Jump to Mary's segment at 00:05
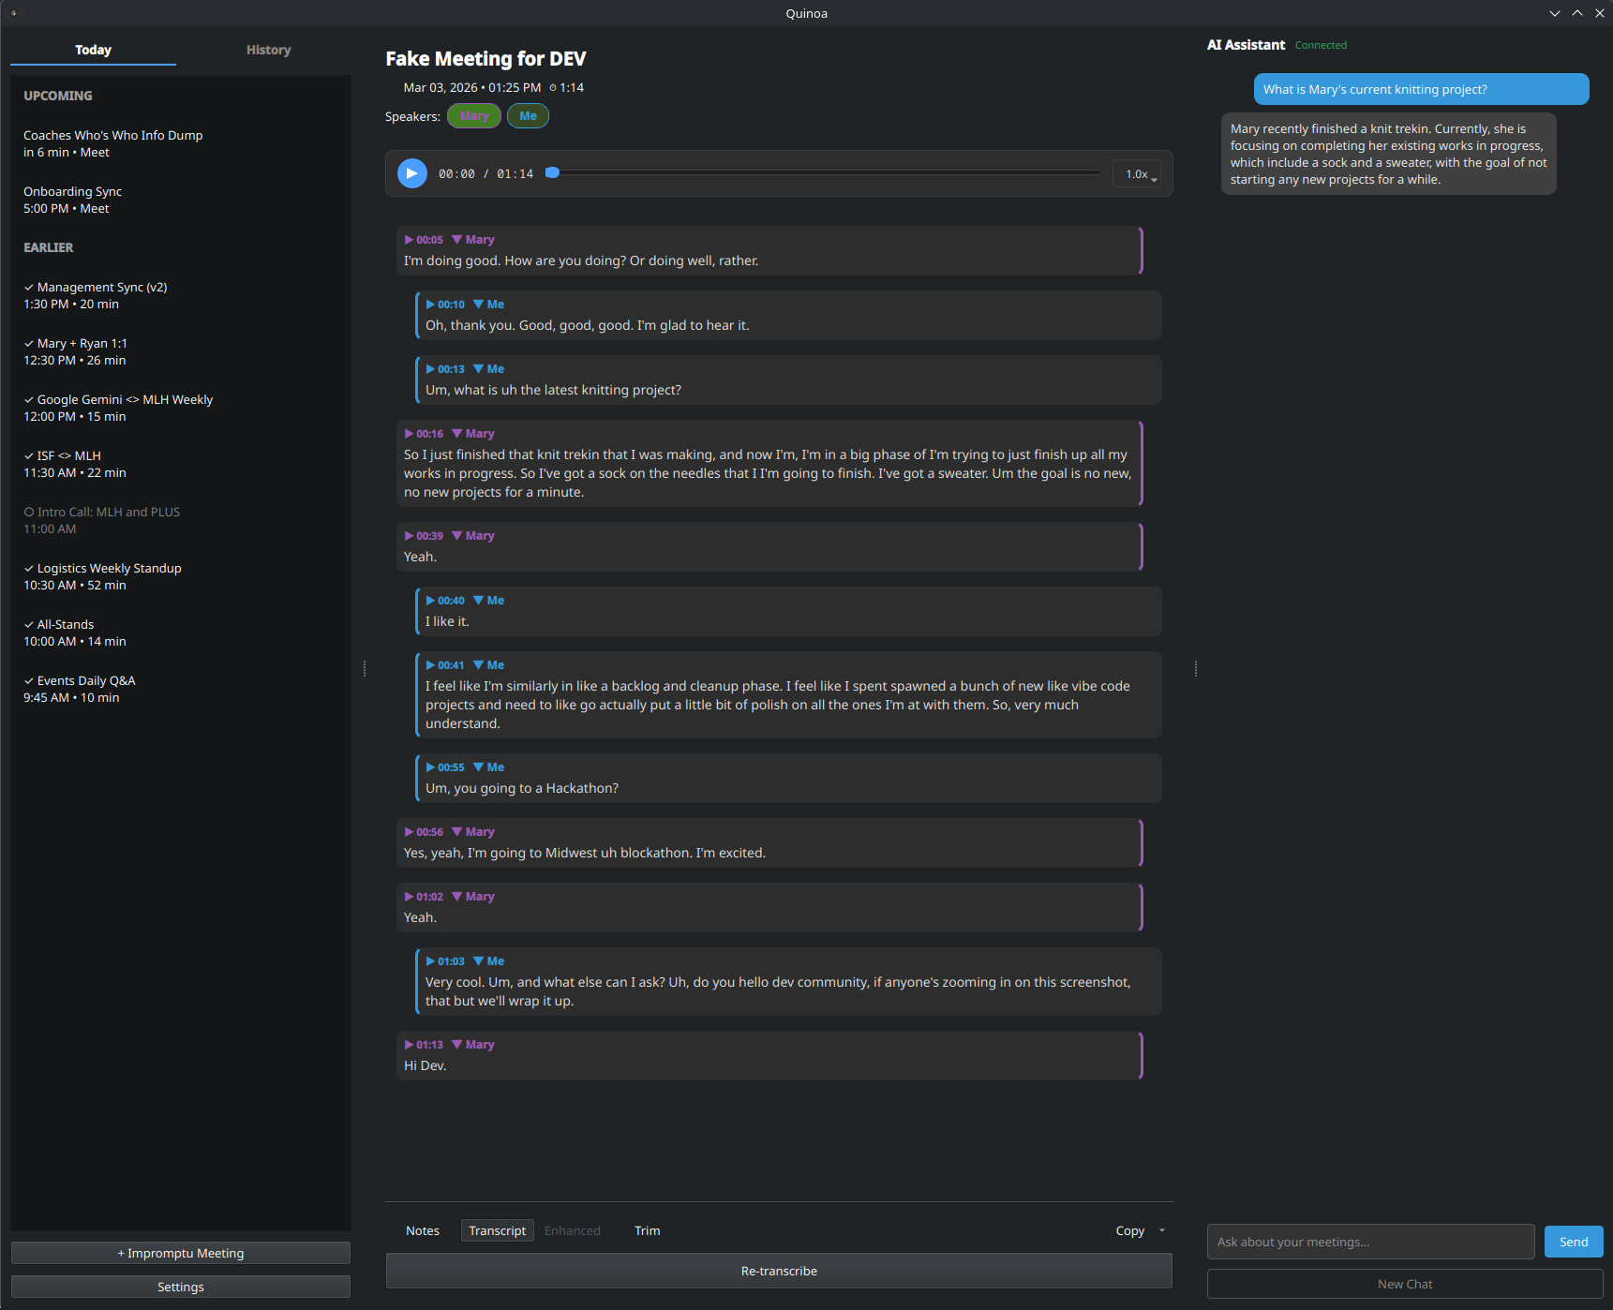1613x1310 pixels. click(424, 240)
